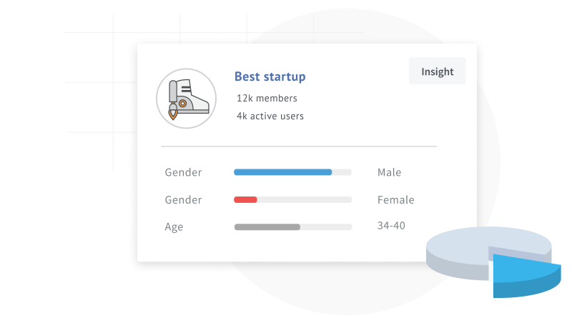Select the Female value label
Image resolution: width=572 pixels, height=318 pixels.
[x=395, y=200]
